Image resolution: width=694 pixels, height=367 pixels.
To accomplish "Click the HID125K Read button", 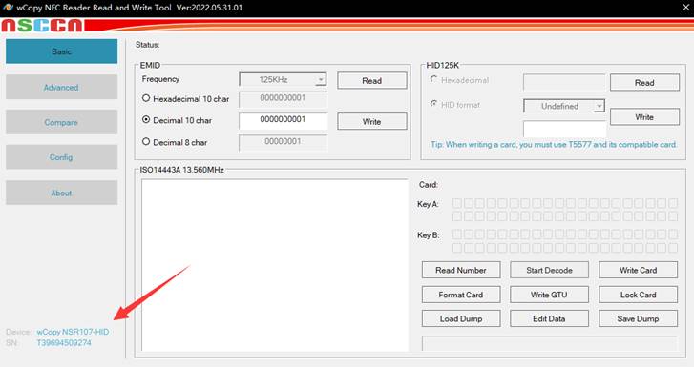I will (644, 82).
